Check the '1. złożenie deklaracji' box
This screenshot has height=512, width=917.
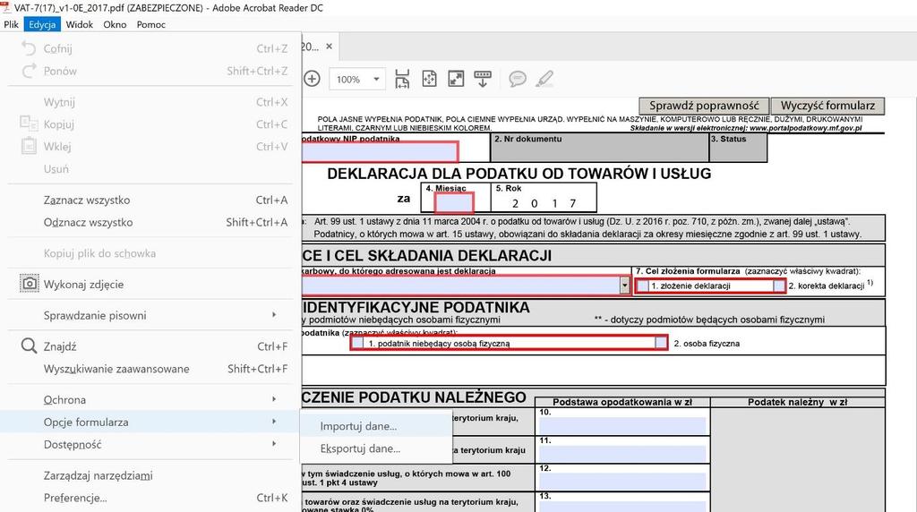642,286
